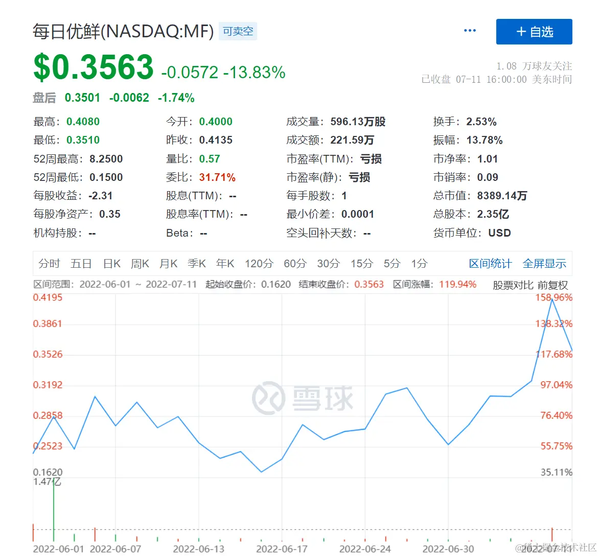Click the 2022-06-24 date on the chart axis
Viewport: 600px width, 556px height.
(365, 549)
